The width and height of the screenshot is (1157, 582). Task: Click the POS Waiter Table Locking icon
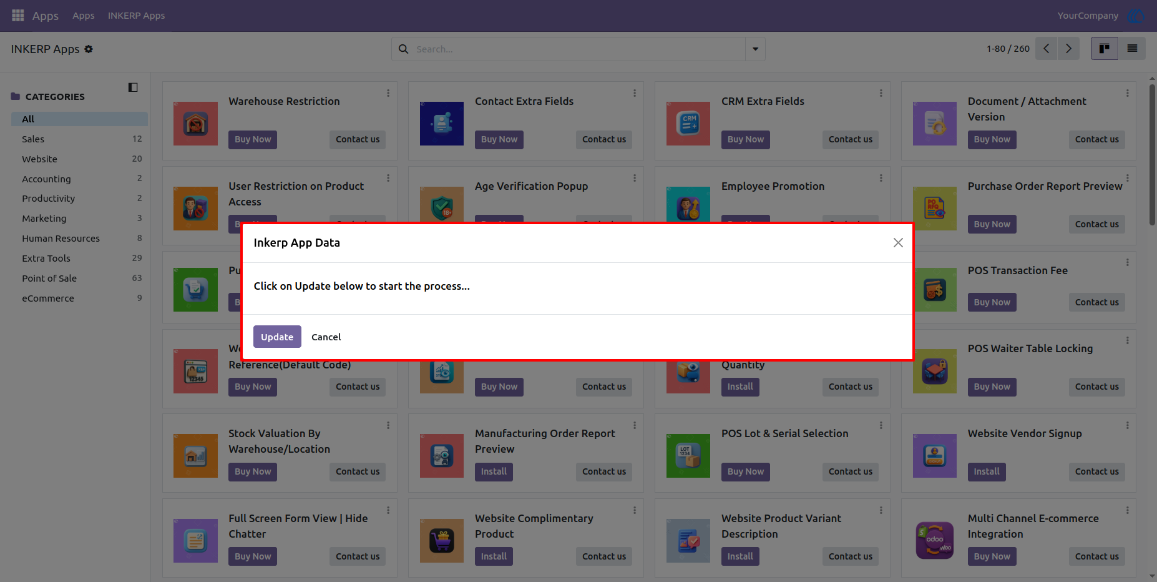tap(935, 371)
